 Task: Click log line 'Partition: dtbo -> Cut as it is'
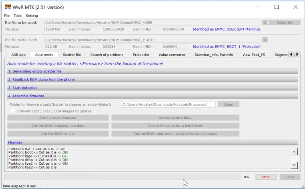38,160
